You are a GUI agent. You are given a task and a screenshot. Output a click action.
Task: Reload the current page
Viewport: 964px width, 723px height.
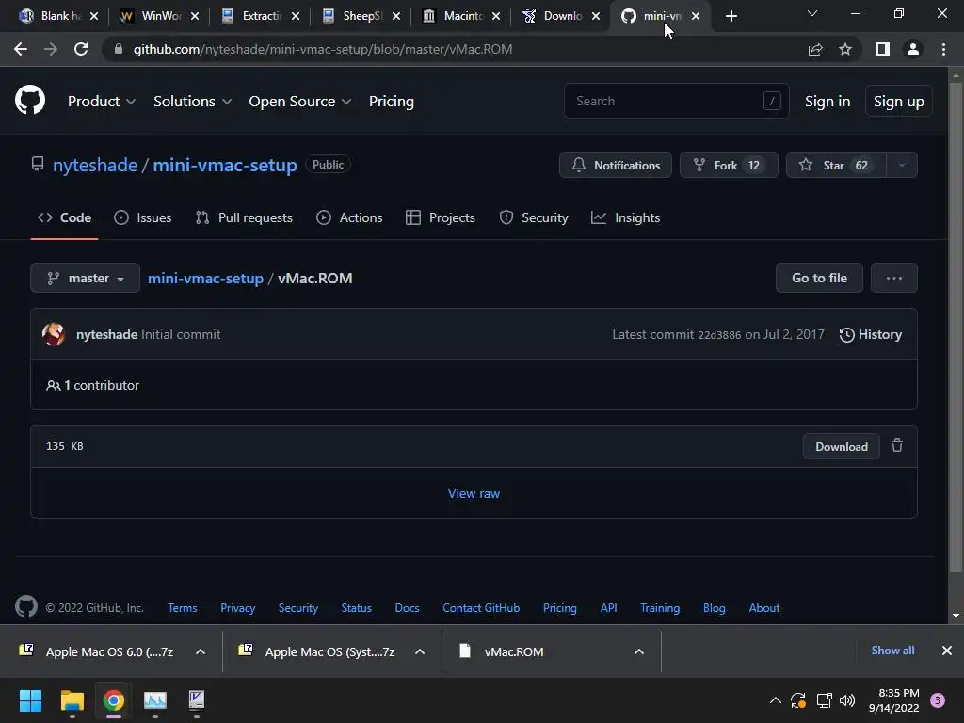click(x=81, y=49)
